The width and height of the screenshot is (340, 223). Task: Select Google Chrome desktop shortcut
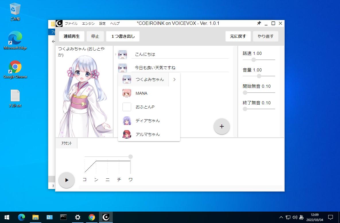pyautogui.click(x=15, y=69)
